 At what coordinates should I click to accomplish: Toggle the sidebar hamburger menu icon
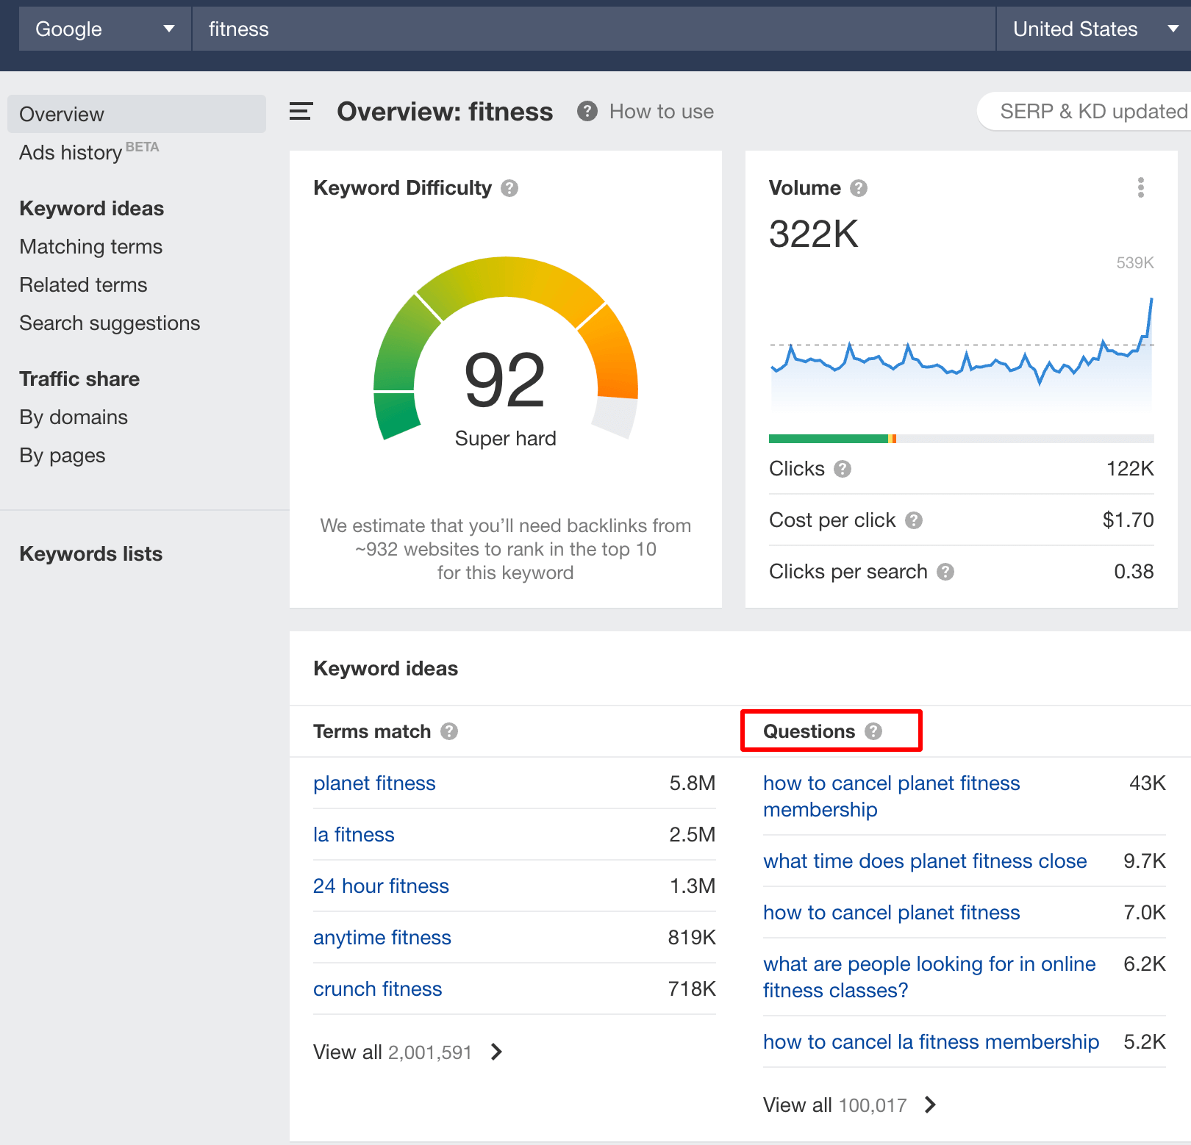pos(301,112)
